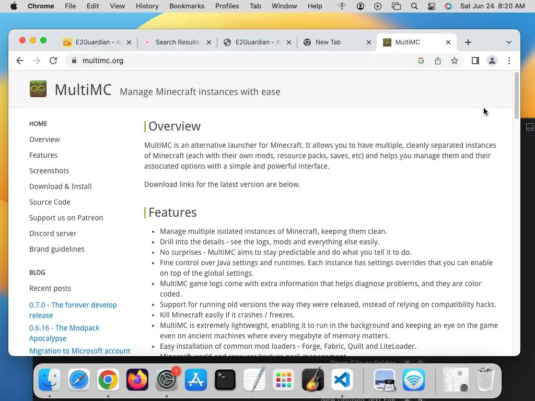
Task: Click the clock date in the menu bar
Action: pos(492,6)
